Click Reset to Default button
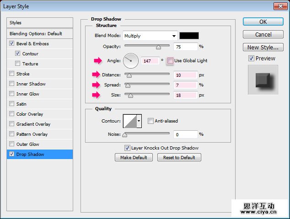This screenshot has width=290, height=219. pos(179,158)
